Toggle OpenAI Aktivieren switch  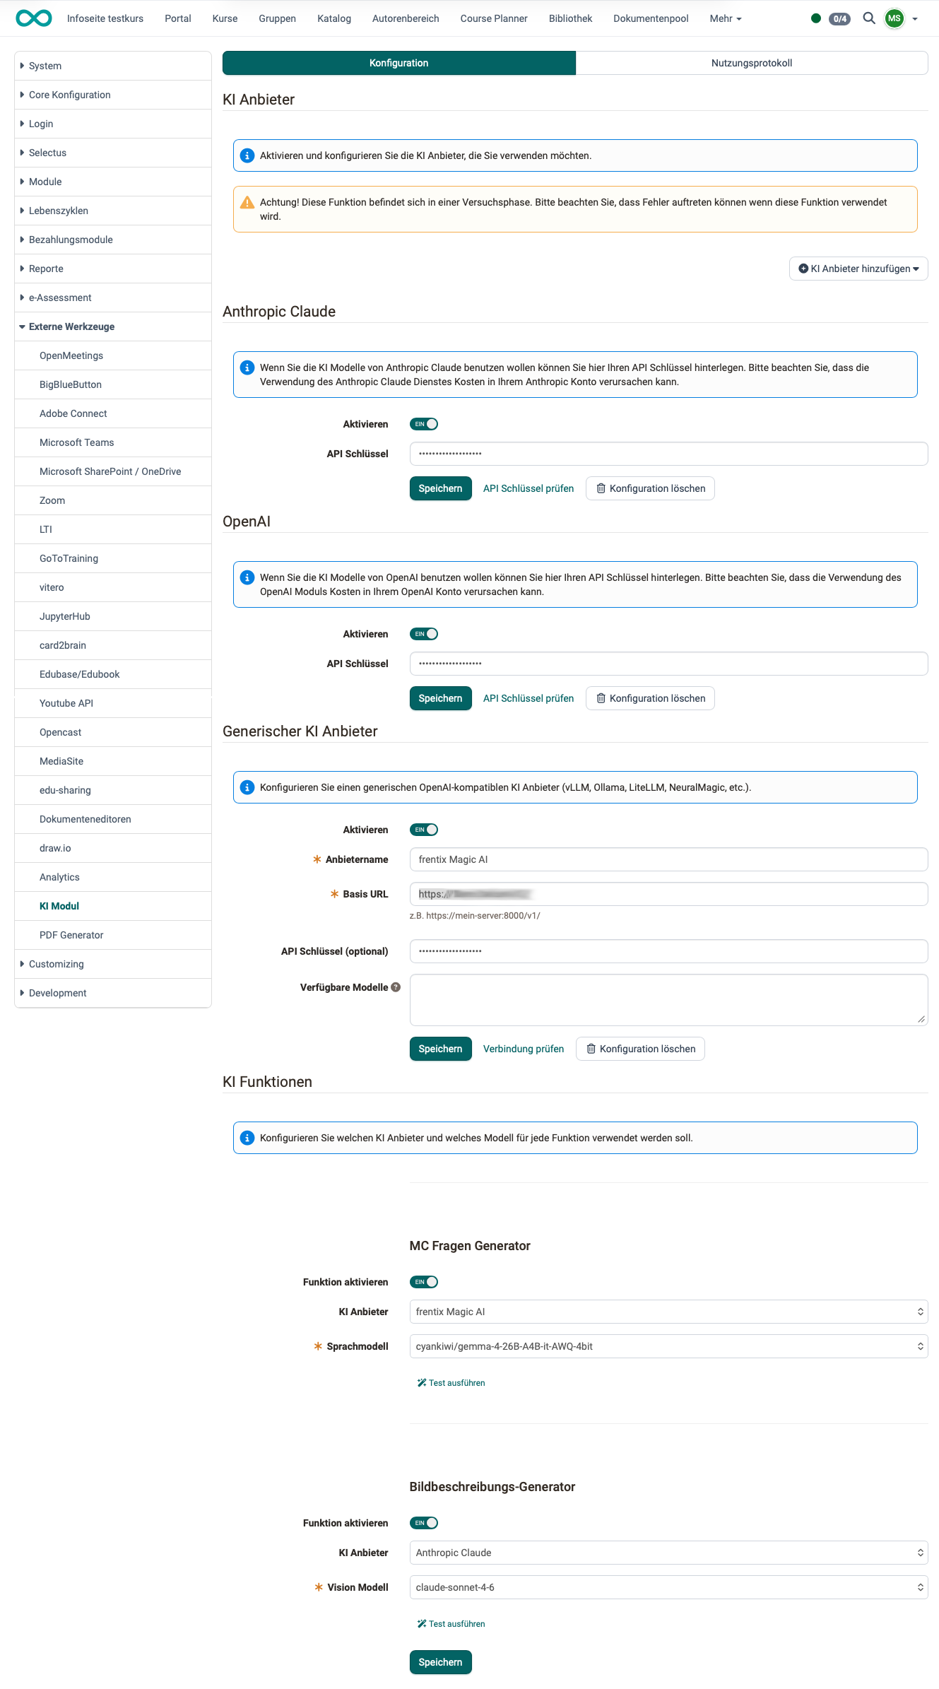pos(424,634)
